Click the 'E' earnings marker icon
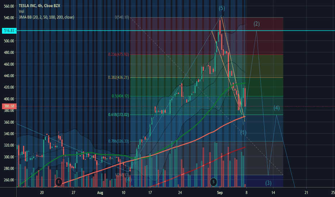 click(x=59, y=182)
